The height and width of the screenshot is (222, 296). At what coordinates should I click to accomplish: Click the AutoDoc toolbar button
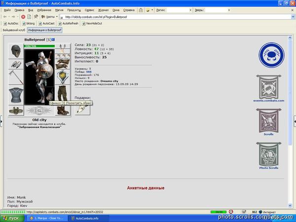click(x=11, y=23)
